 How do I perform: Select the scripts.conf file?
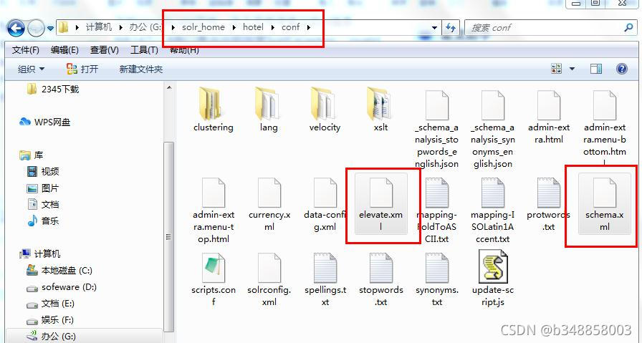click(x=214, y=279)
